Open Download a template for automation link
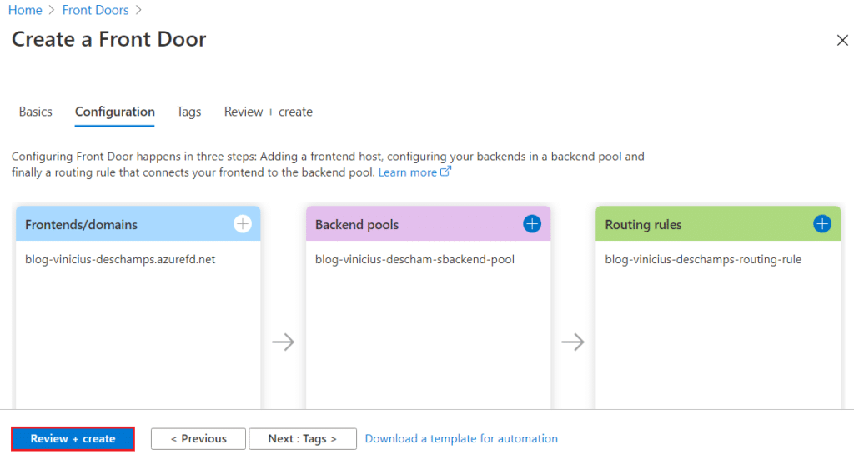The height and width of the screenshot is (454, 854). click(x=461, y=438)
